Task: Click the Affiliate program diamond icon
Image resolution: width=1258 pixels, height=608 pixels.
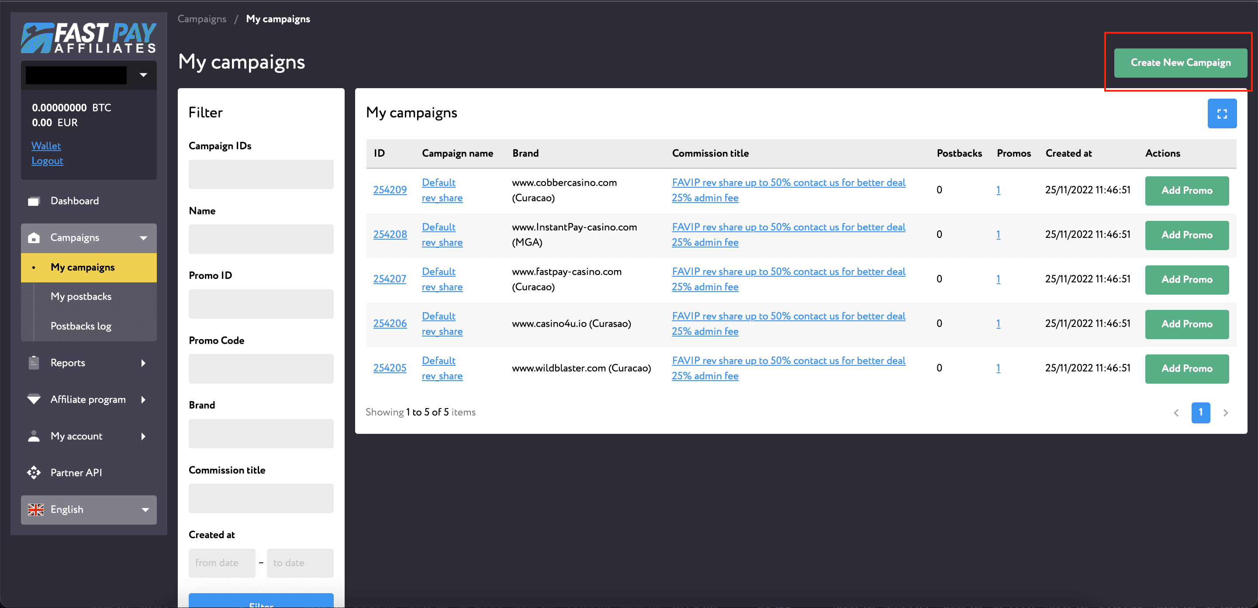Action: 34,399
